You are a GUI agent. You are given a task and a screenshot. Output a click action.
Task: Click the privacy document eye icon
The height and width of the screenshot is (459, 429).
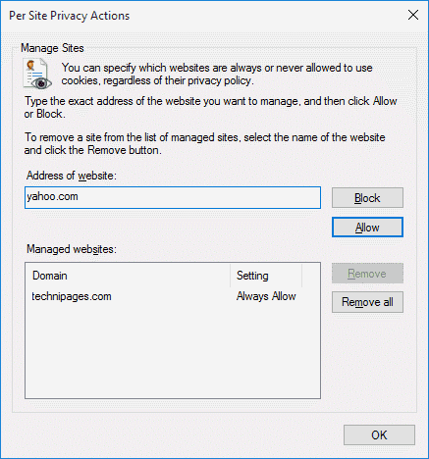pos(37,74)
